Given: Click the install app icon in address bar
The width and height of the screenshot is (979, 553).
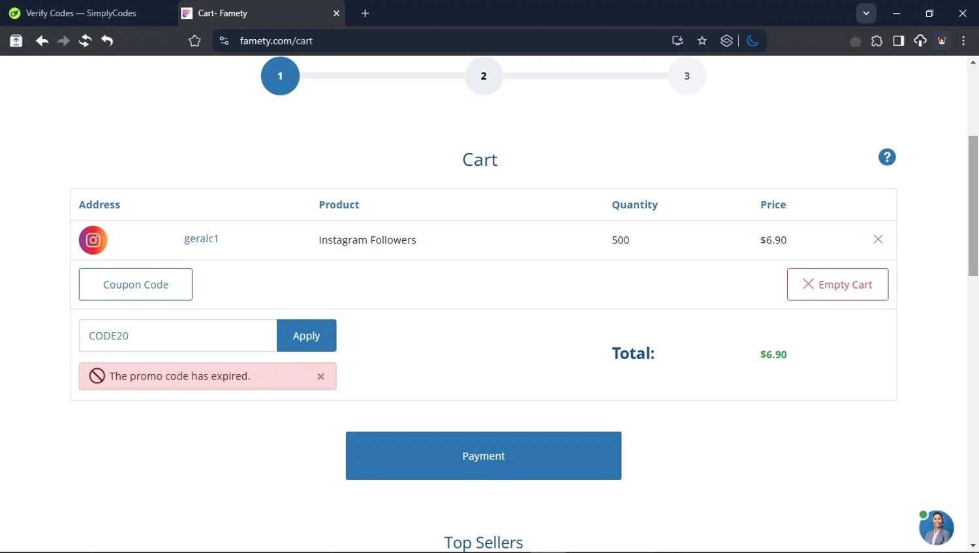Looking at the screenshot, I should [x=677, y=41].
